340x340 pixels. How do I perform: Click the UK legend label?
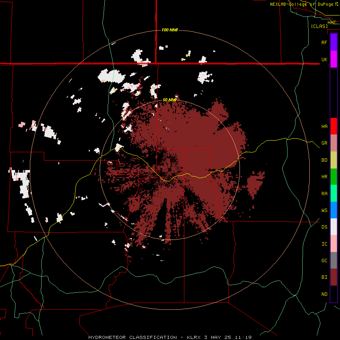tap(324, 59)
